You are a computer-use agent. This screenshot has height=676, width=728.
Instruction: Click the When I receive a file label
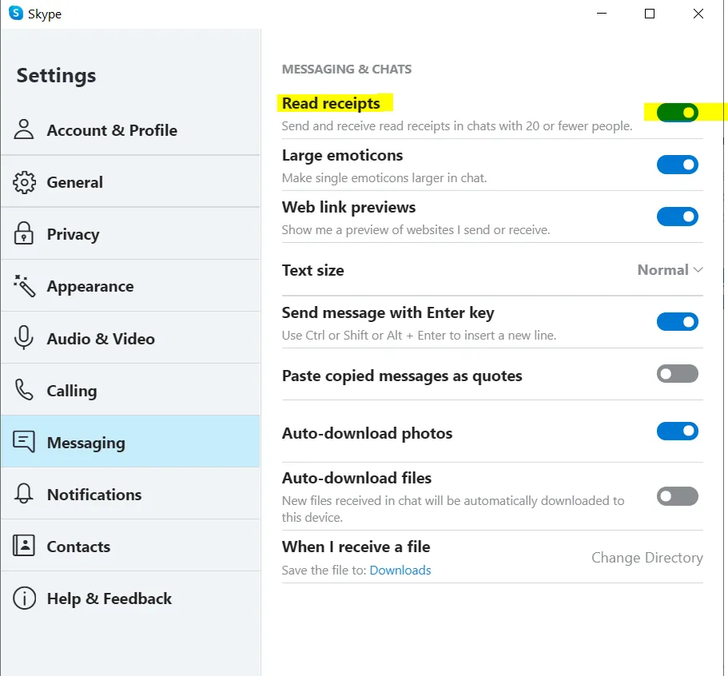click(x=356, y=547)
